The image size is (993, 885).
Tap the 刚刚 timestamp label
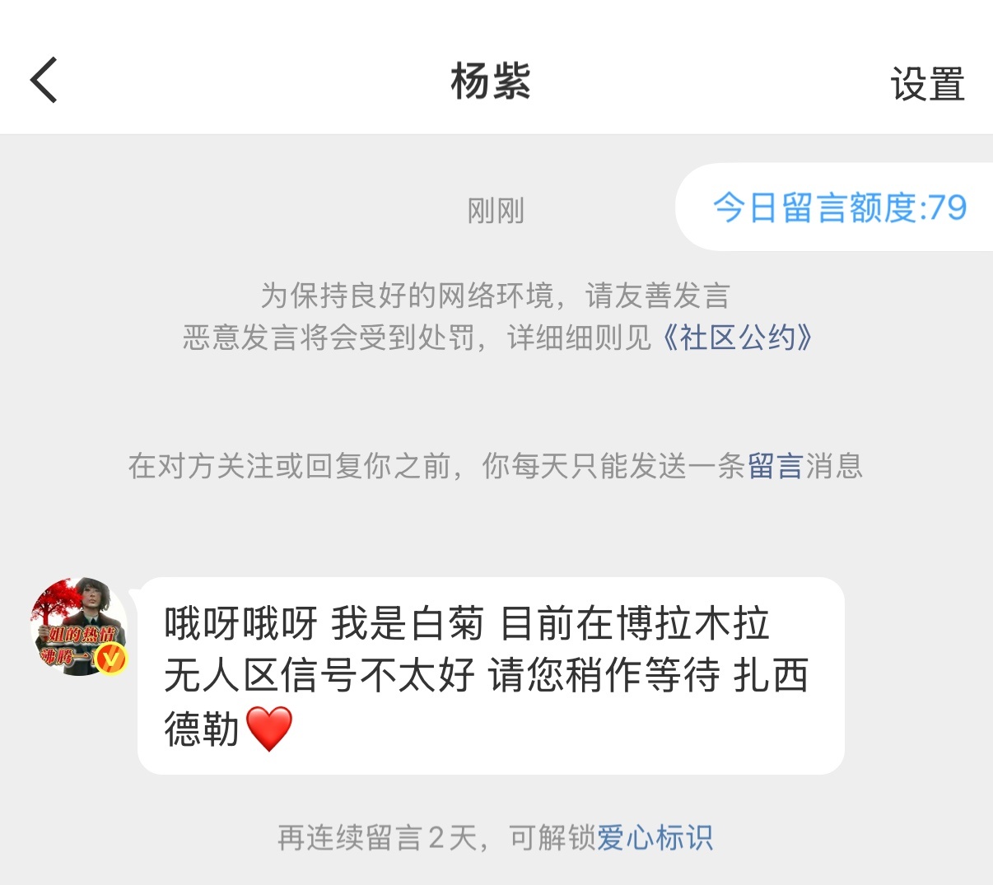(496, 211)
